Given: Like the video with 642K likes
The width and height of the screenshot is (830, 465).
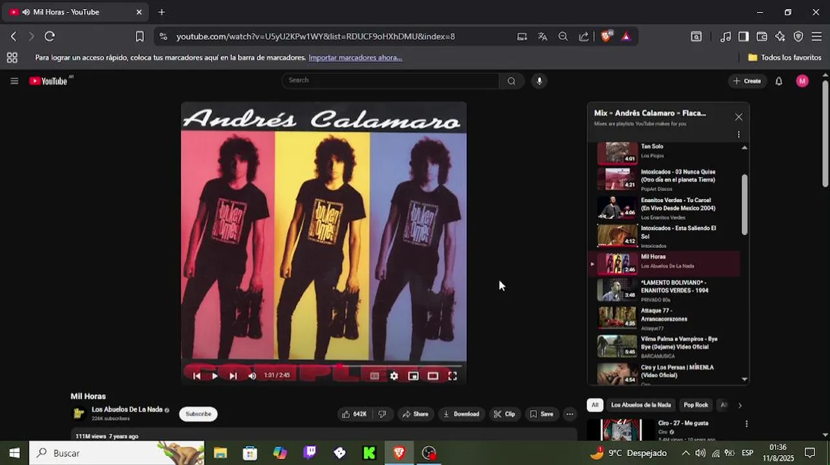Looking at the screenshot, I should (354, 414).
